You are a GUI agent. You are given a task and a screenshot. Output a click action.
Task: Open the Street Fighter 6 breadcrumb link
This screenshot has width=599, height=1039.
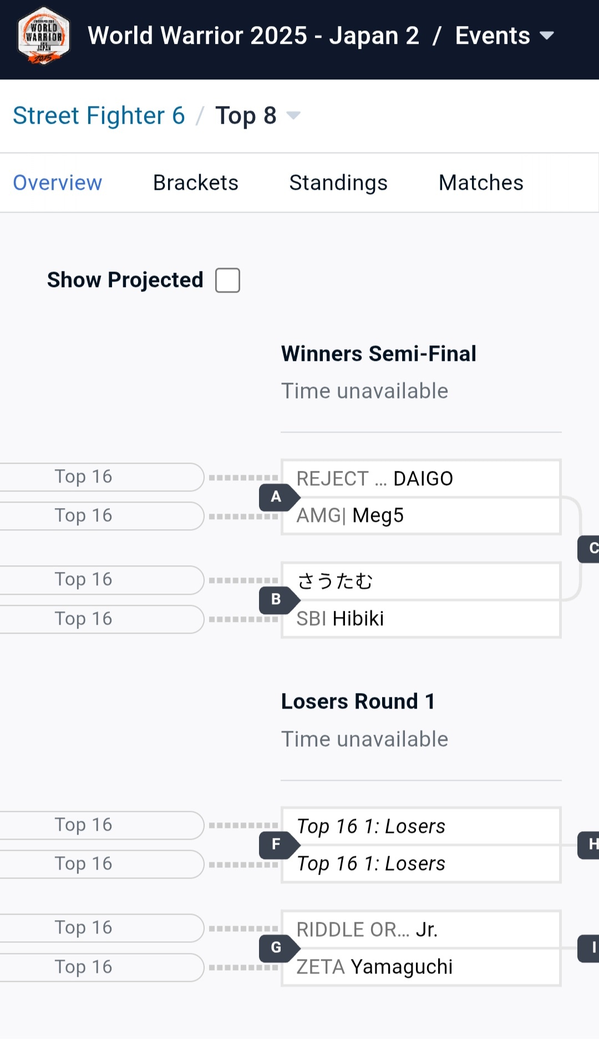(99, 116)
